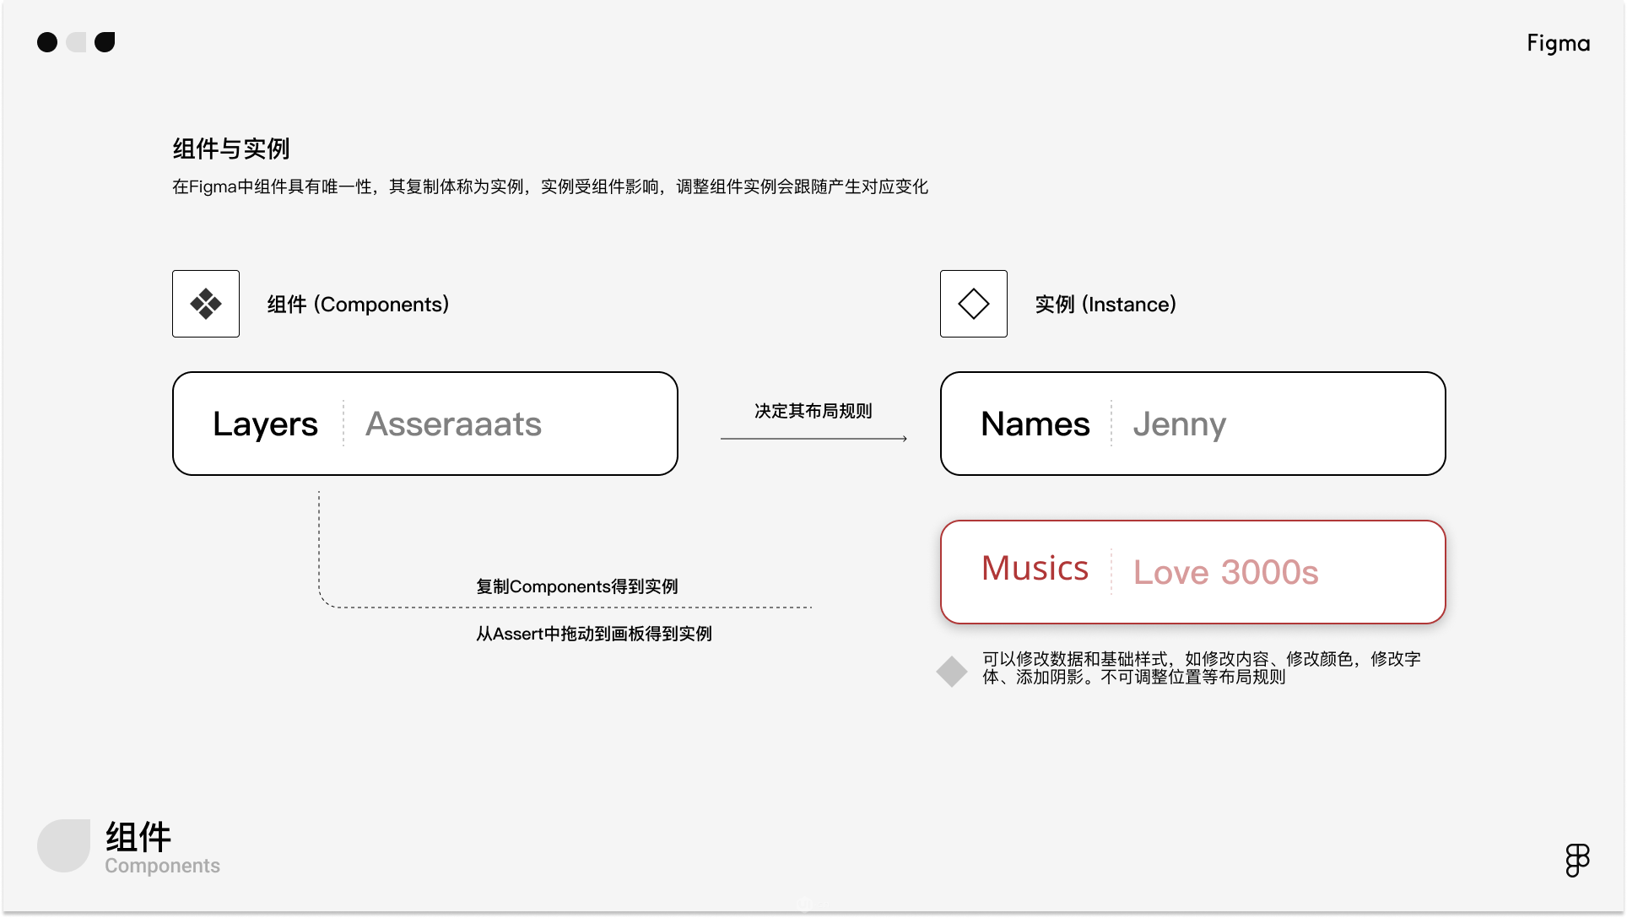Click the Asseraaats placeholder text
Screen dimensions: 1627x918
[x=453, y=424]
